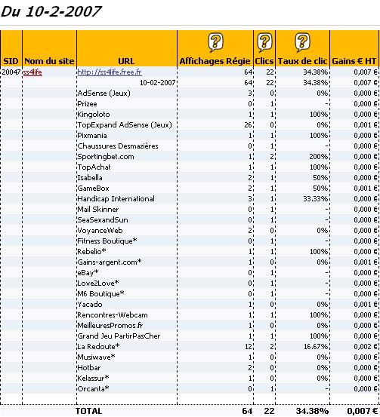Click the Prizee row label
Viewport: 380px width, 417px height.
(87, 104)
